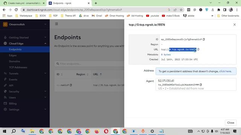Copy the agent session ID ts_2SfDeGMZe

(x=201, y=85)
